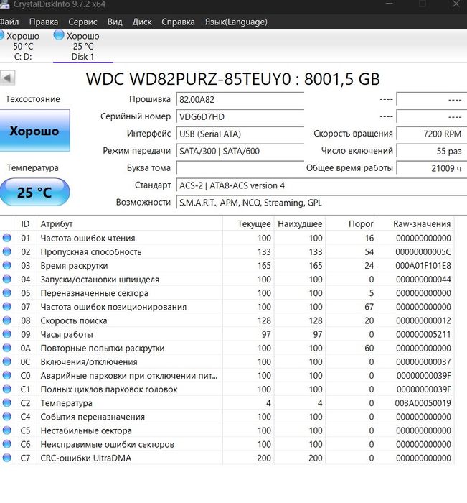The image size is (467, 503).
Task: Select the Частота ошибок чтения row text
Action: tap(88, 238)
